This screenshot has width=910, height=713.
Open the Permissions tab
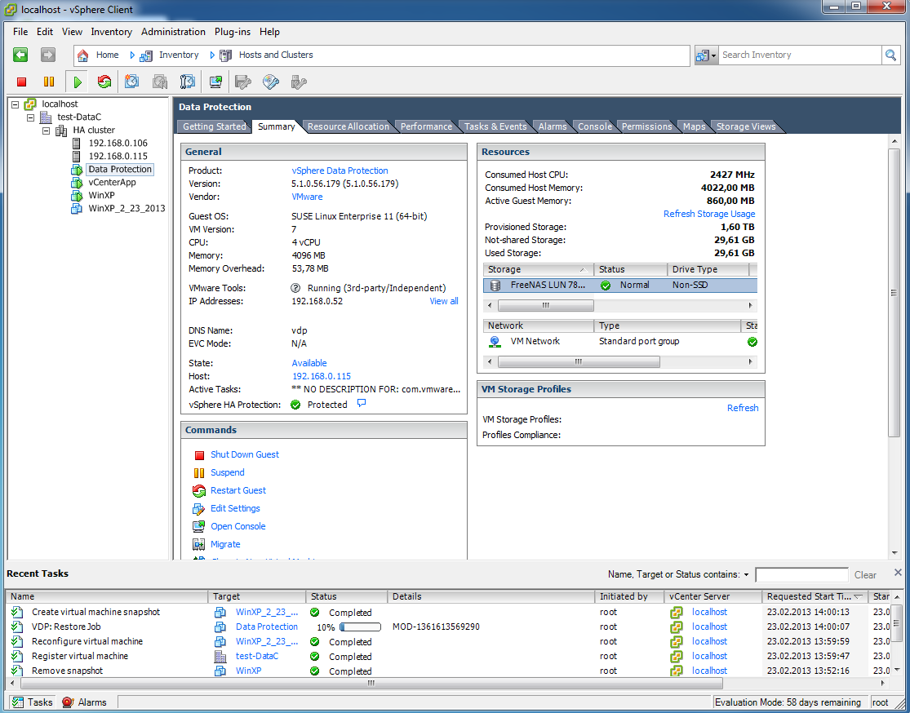point(646,126)
